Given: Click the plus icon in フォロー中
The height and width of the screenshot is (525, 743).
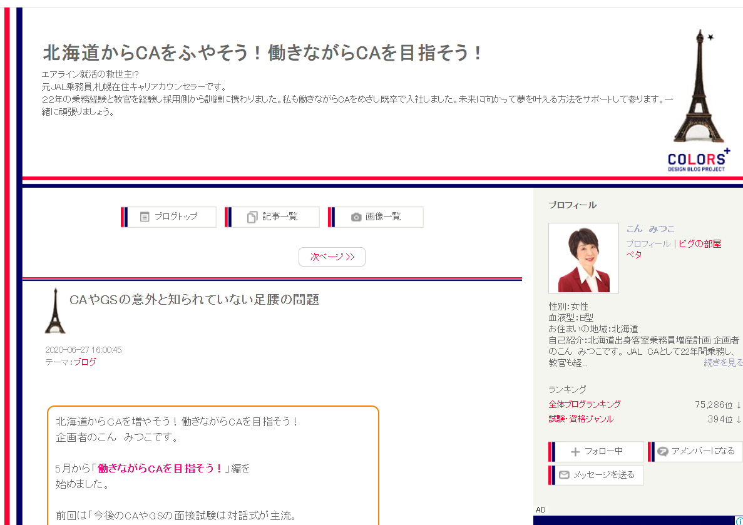Looking at the screenshot, I should point(575,452).
